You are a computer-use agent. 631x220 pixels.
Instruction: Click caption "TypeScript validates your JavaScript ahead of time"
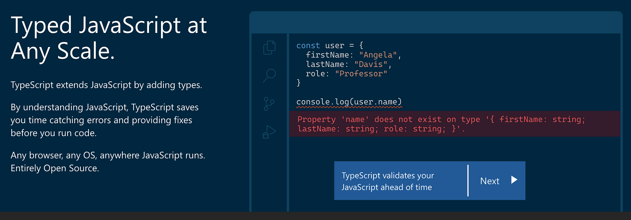(x=388, y=181)
